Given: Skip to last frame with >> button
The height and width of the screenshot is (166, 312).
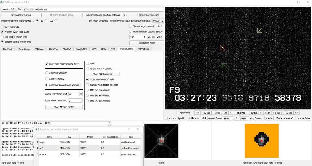Looking at the screenshot, I should coord(296,113).
